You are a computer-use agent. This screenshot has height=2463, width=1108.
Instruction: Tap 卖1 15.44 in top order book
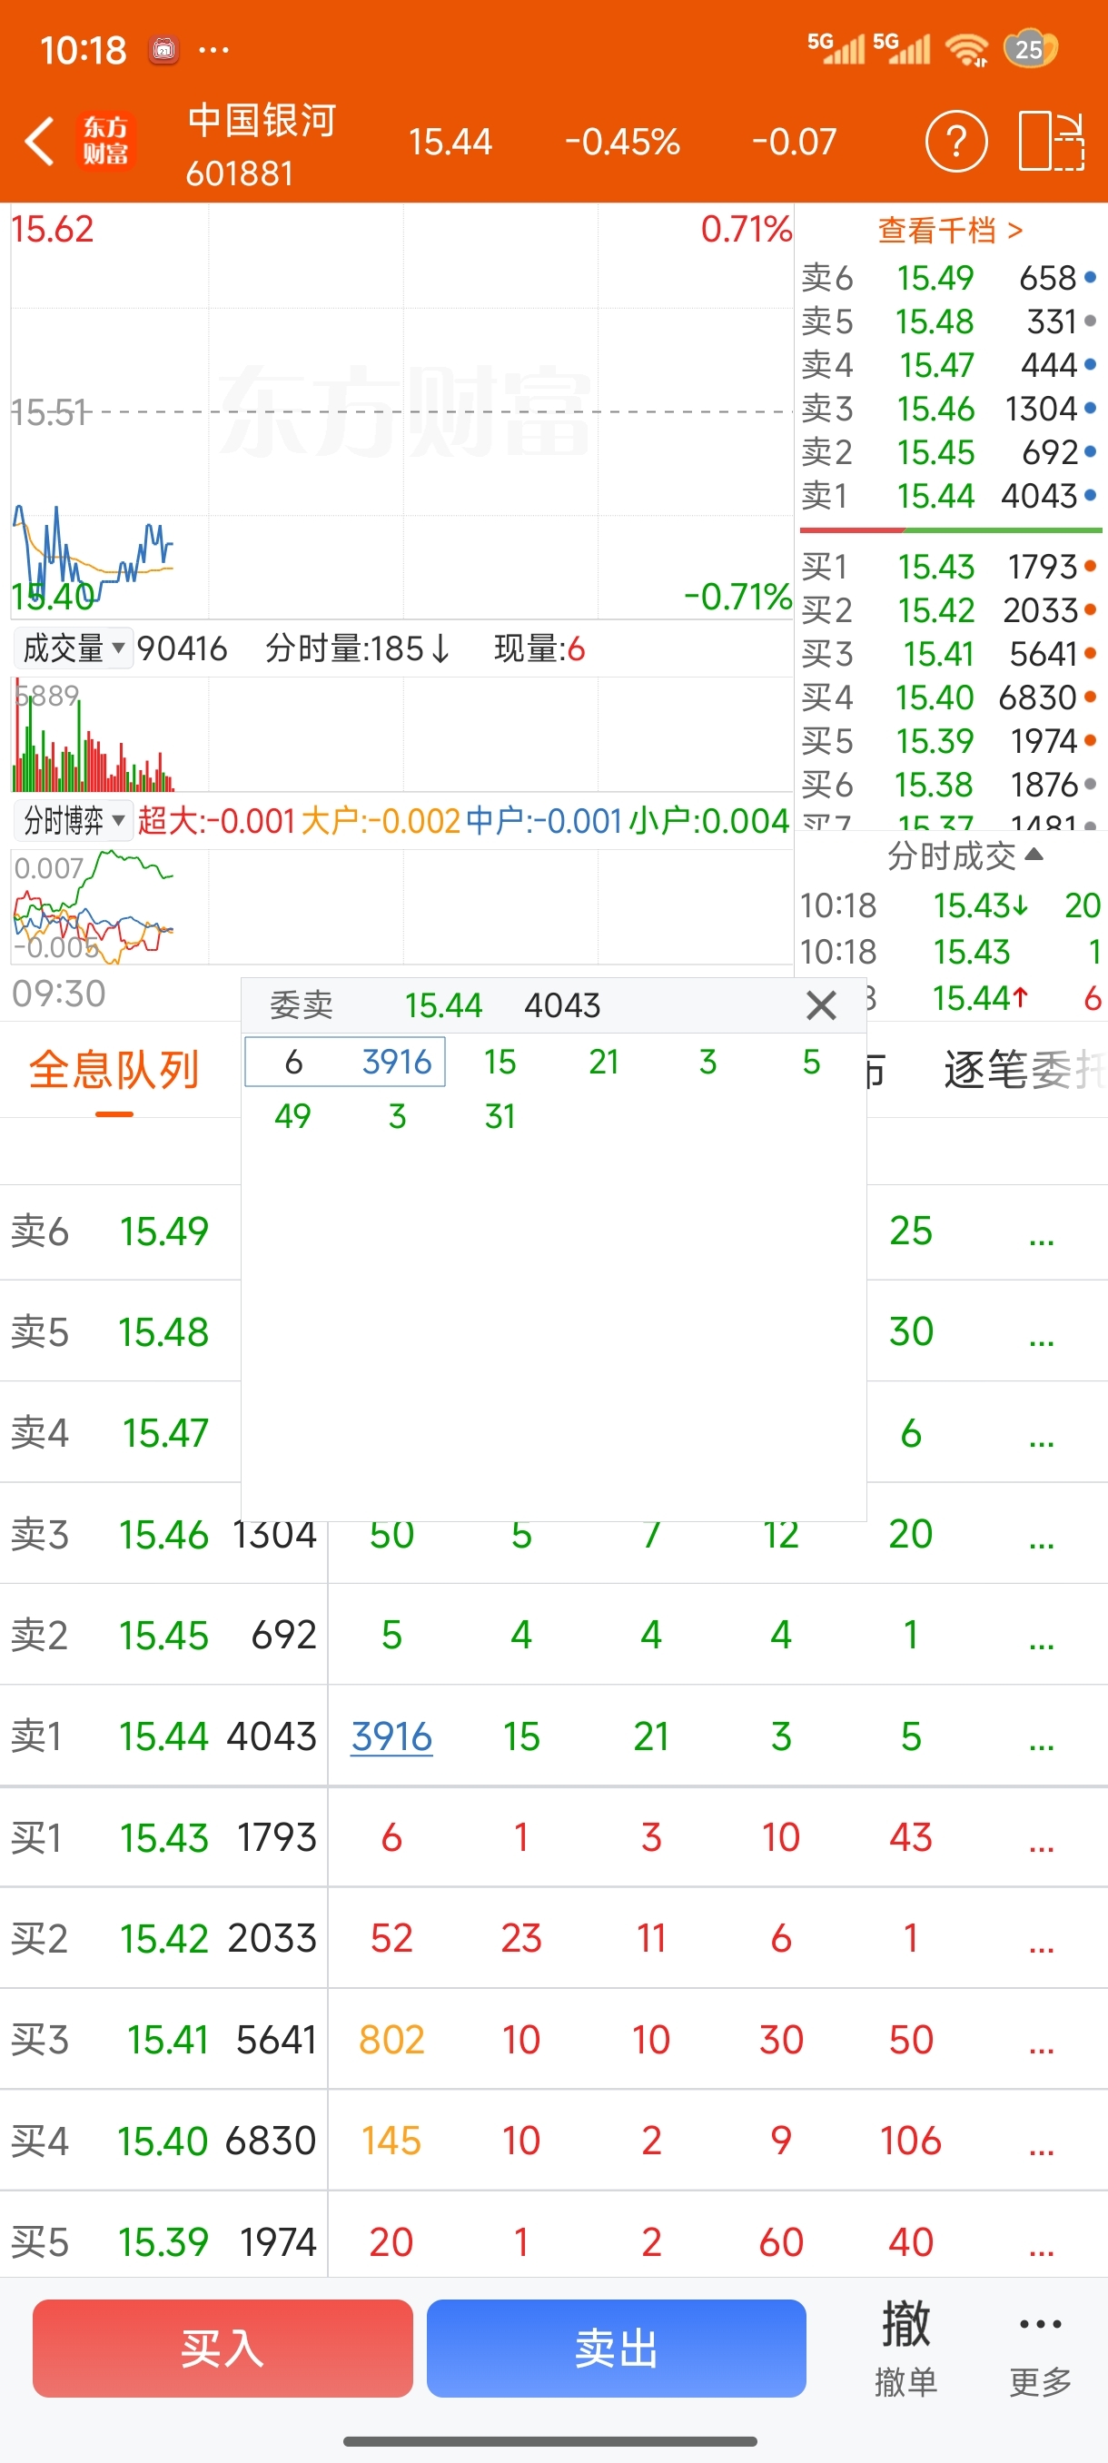point(949,495)
